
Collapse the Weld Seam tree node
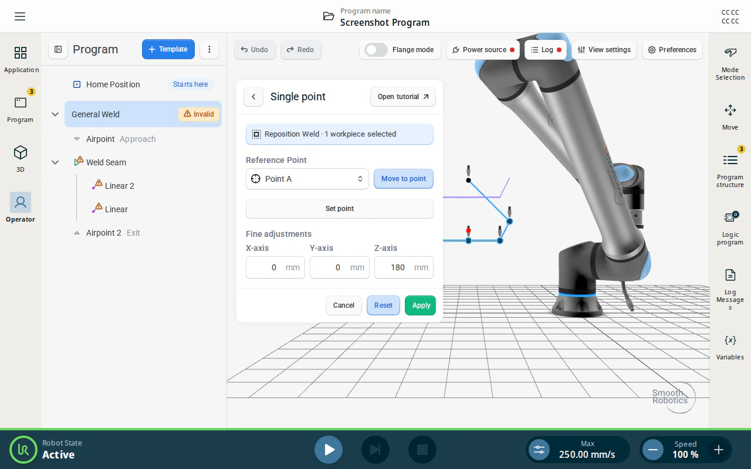tap(55, 162)
